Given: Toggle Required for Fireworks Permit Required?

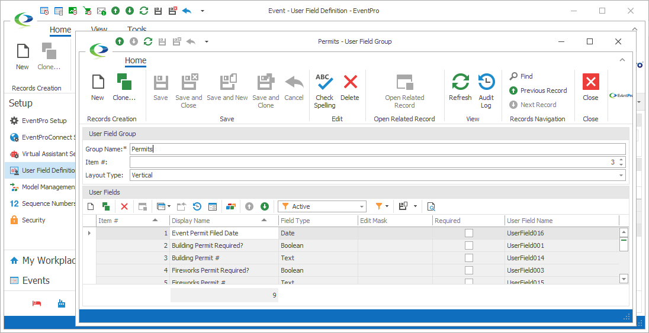Looking at the screenshot, I should point(468,270).
